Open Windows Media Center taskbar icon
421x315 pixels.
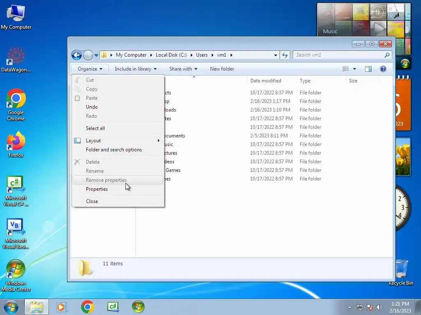138,307
